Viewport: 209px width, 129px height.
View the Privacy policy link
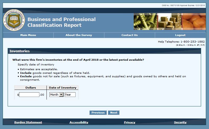point(129,122)
